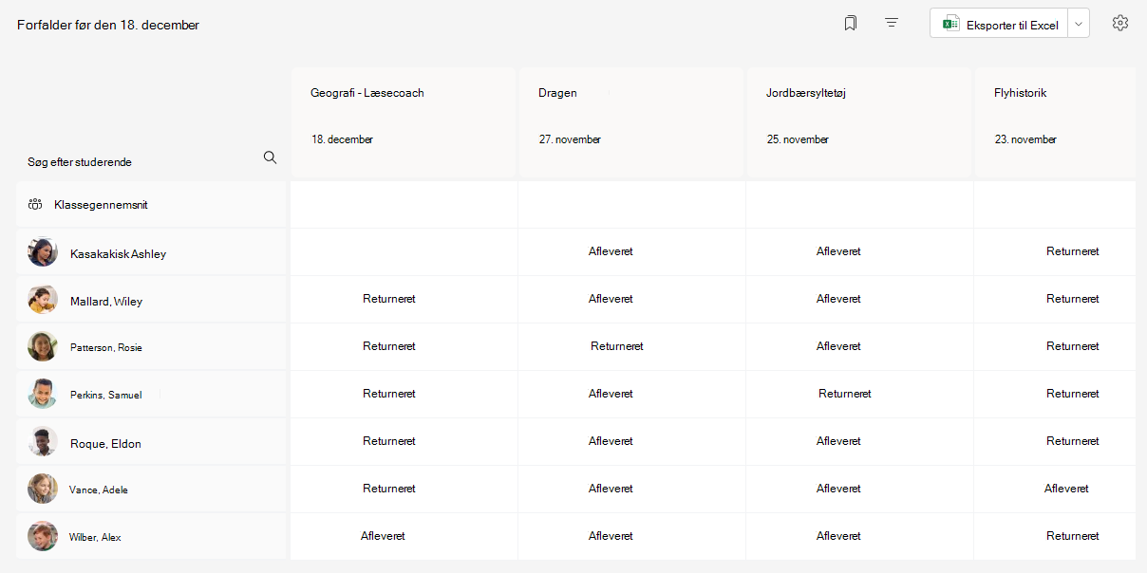
Task: Click Roque, Eldon's avatar
Action: pyautogui.click(x=43, y=442)
